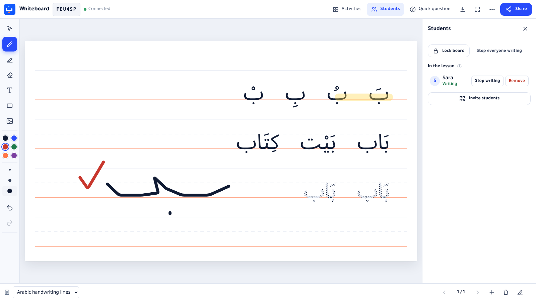The width and height of the screenshot is (536, 301).
Task: Close the Students panel
Action: [x=525, y=29]
